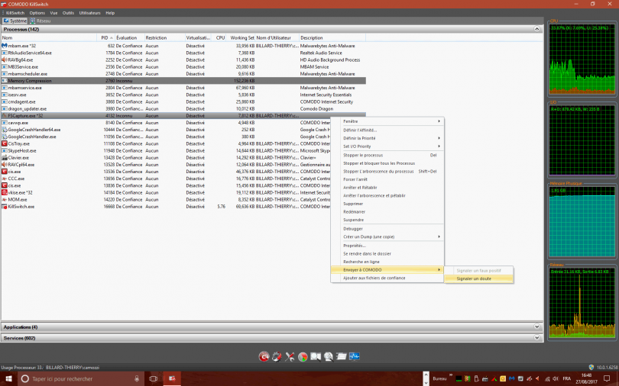Click the microphone icon in search box
Screen dimensions: 619x386
[137, 378]
